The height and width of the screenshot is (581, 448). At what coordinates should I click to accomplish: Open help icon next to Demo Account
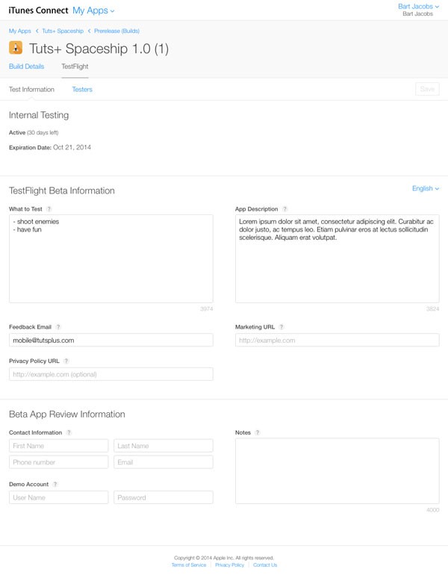coord(55,484)
